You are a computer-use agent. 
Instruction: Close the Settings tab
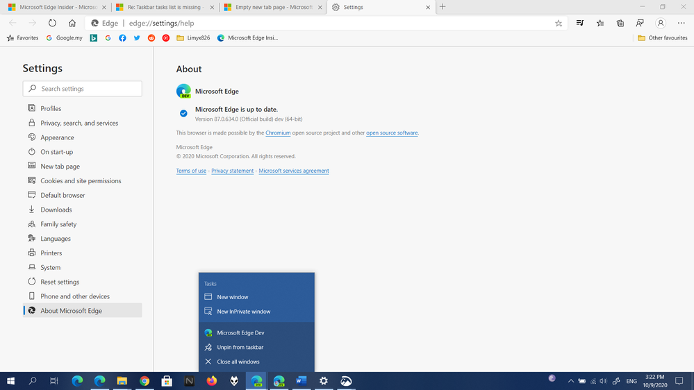pyautogui.click(x=428, y=7)
